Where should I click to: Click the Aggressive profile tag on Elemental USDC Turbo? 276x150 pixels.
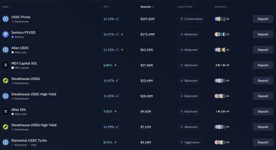click(190, 142)
